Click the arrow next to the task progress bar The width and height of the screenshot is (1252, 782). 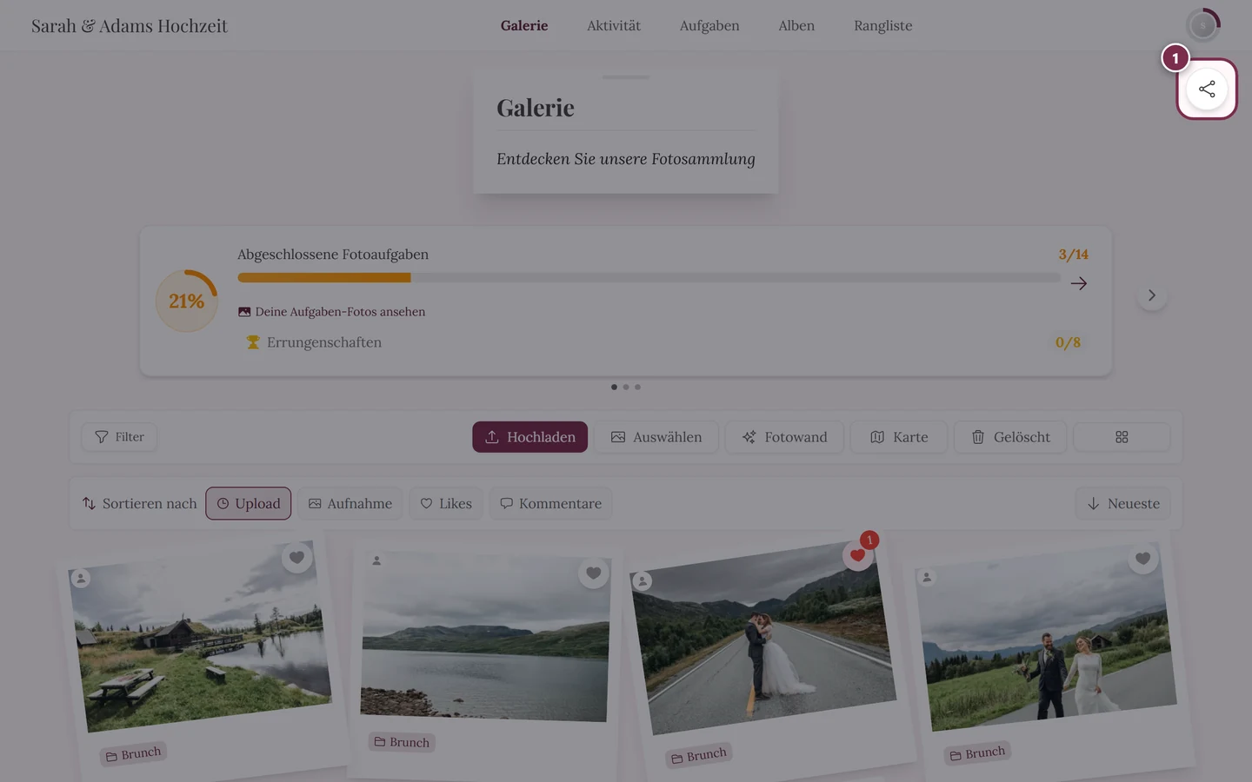pyautogui.click(x=1079, y=283)
